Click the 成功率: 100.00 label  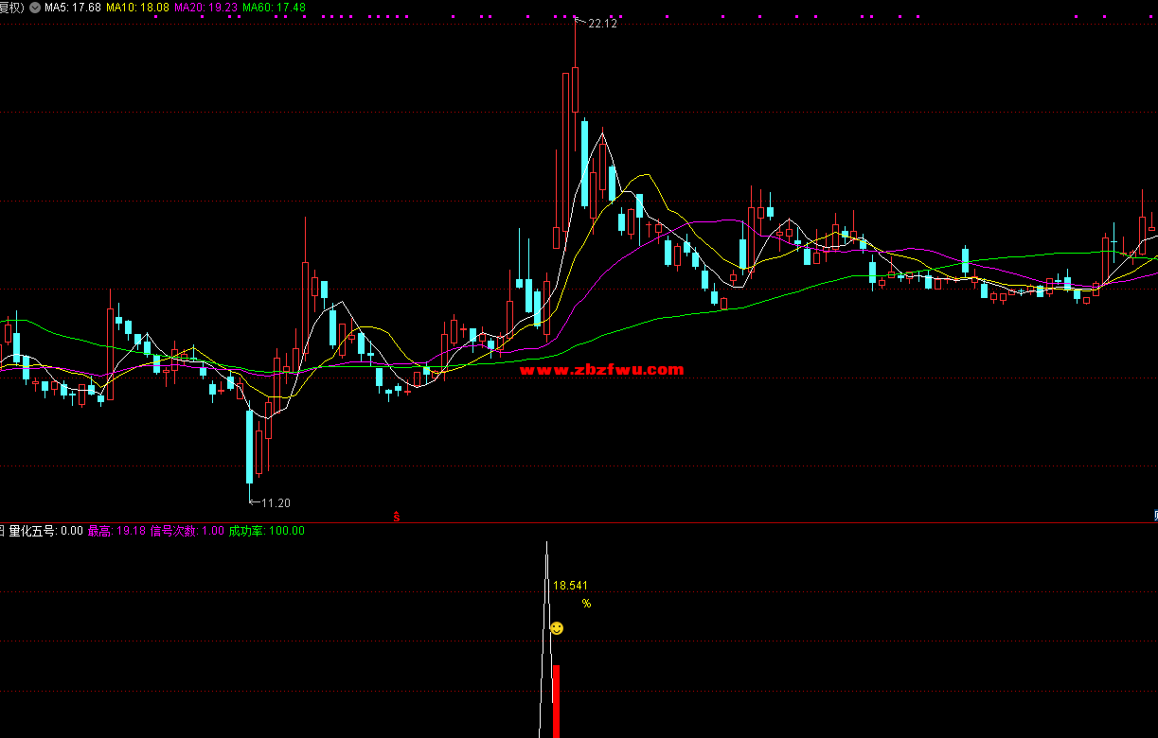(x=266, y=531)
